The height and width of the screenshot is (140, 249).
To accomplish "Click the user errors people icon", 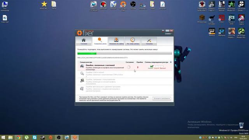I will pos(82,80).
